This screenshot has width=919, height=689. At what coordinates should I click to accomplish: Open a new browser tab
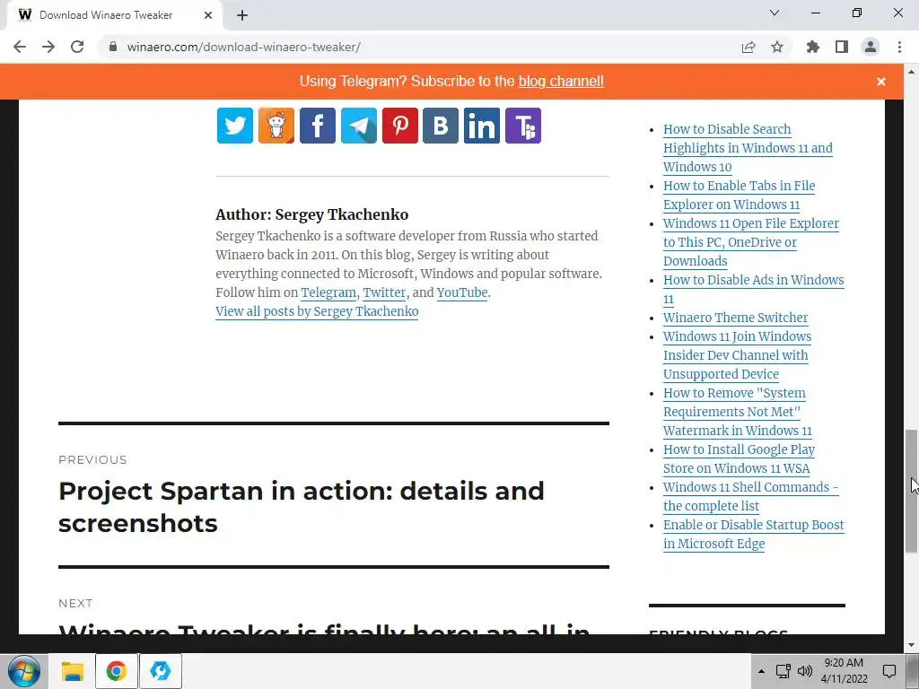pyautogui.click(x=242, y=15)
